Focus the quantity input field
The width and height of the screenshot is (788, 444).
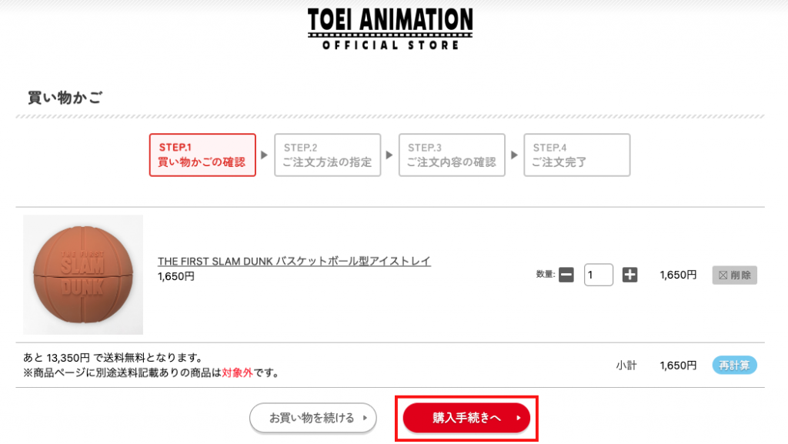coord(598,275)
